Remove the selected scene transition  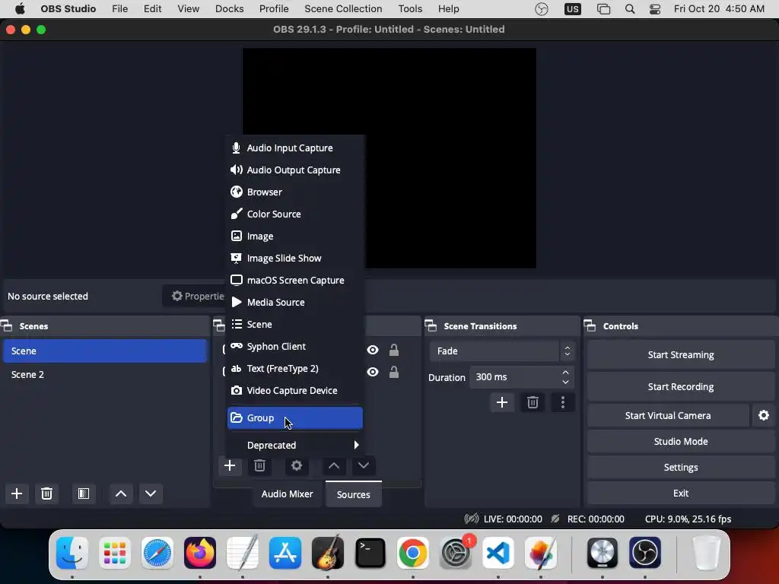[533, 402]
